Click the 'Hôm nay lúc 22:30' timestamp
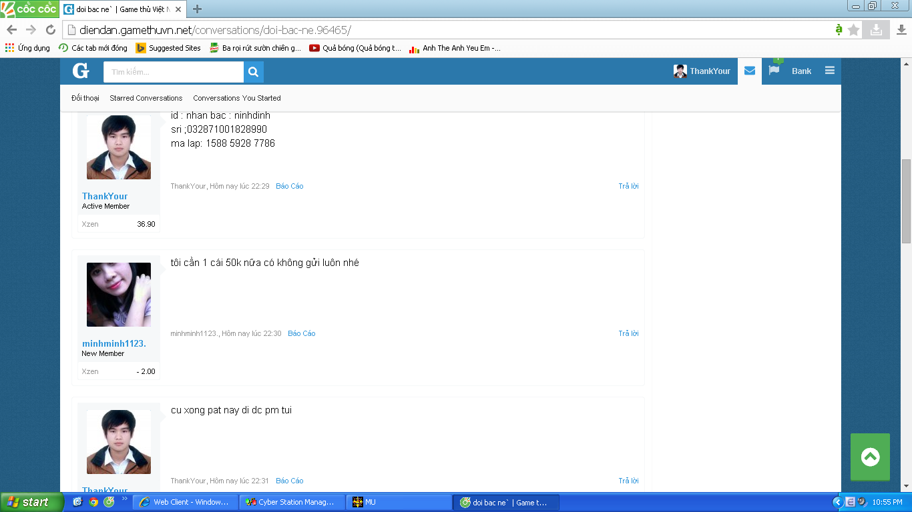Viewport: 912px width, 512px height. point(252,333)
